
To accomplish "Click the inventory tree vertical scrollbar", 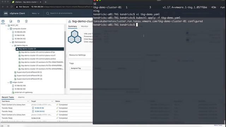I will click(x=65, y=60).
